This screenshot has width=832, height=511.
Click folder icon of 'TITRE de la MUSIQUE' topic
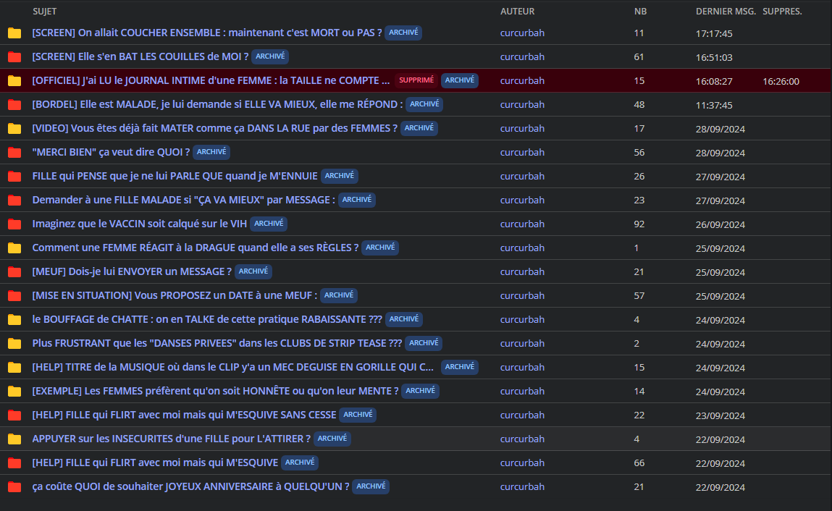[x=14, y=367]
